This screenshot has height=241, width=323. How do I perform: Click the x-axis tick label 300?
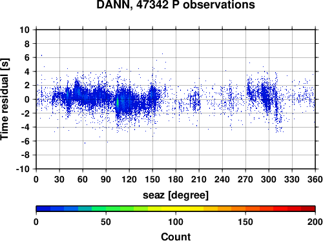click(x=269, y=179)
